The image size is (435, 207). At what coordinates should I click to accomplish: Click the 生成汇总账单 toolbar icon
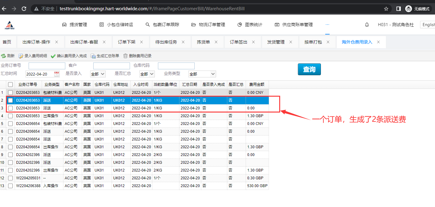click(93, 56)
